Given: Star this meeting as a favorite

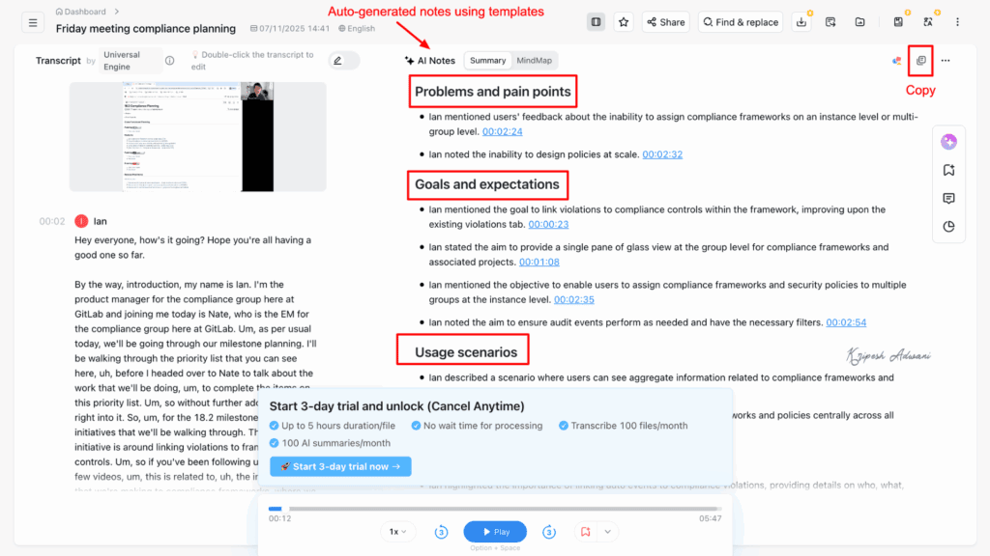Looking at the screenshot, I should (624, 22).
